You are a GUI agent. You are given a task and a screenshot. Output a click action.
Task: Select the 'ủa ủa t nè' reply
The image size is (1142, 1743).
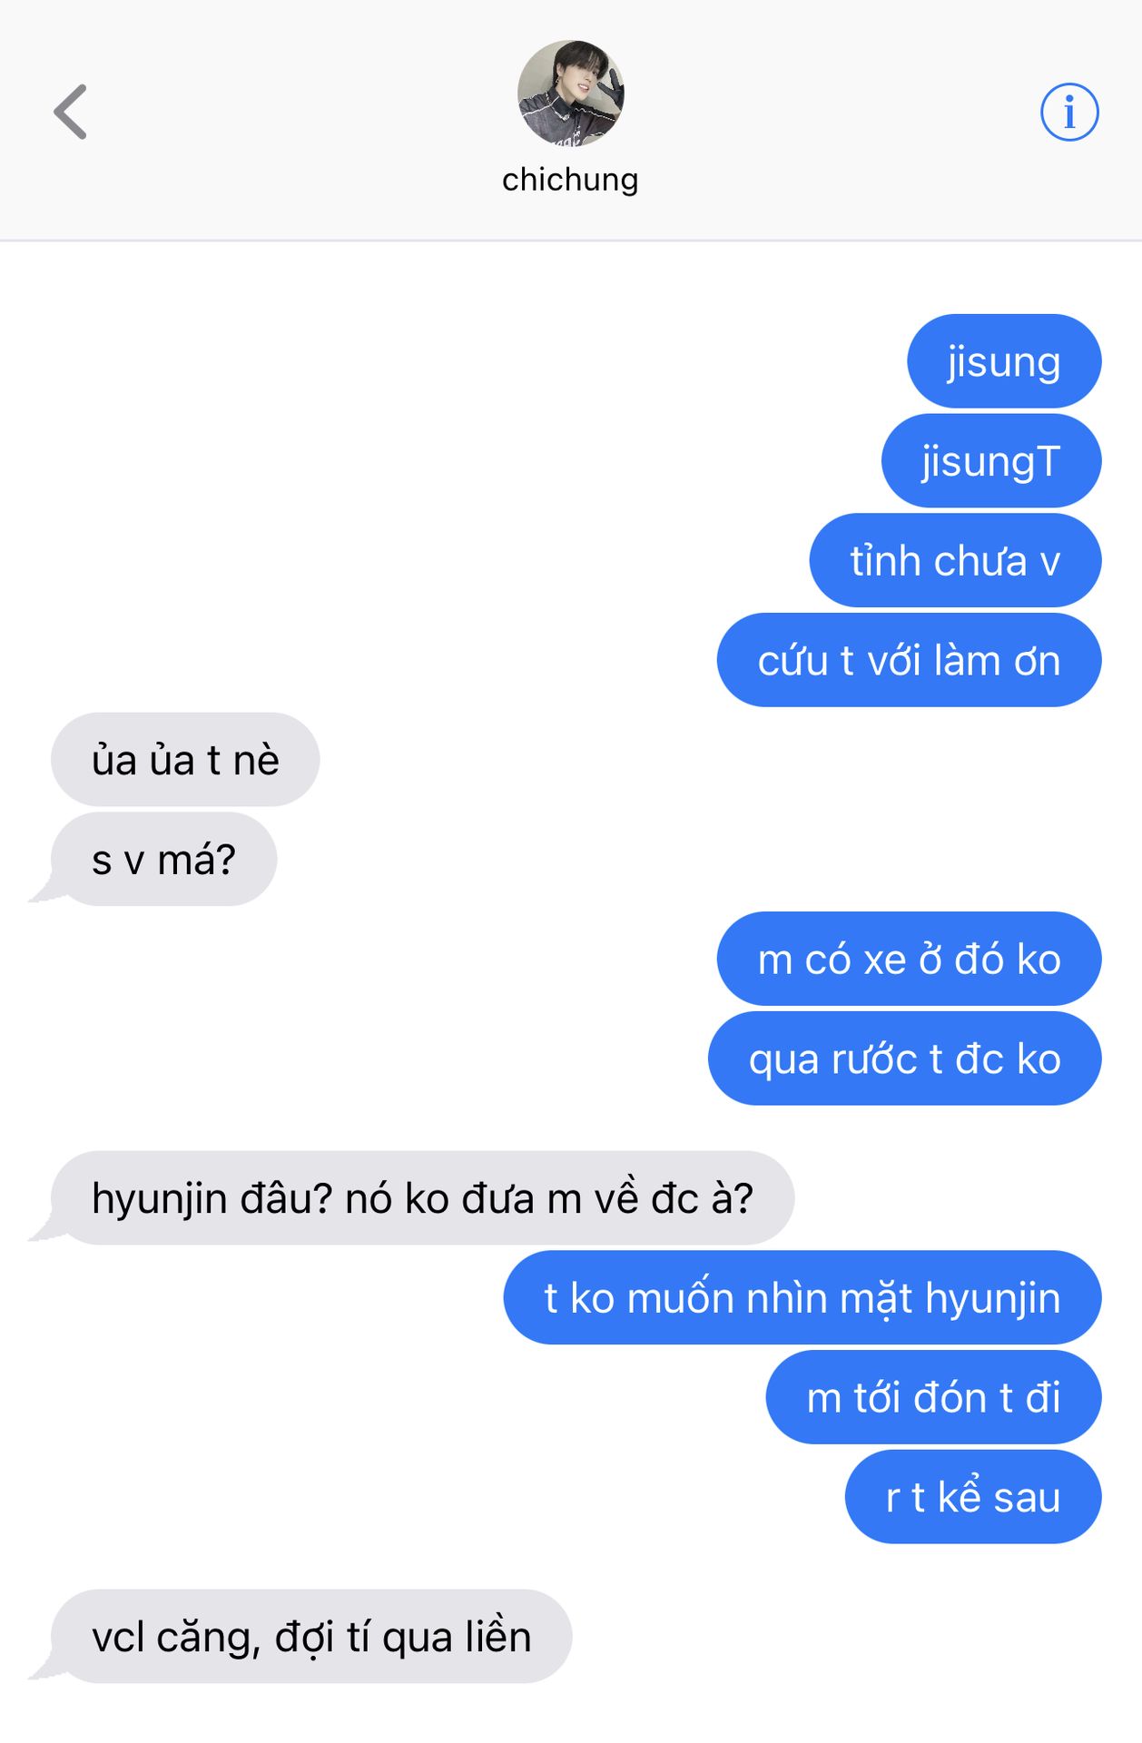pos(185,760)
